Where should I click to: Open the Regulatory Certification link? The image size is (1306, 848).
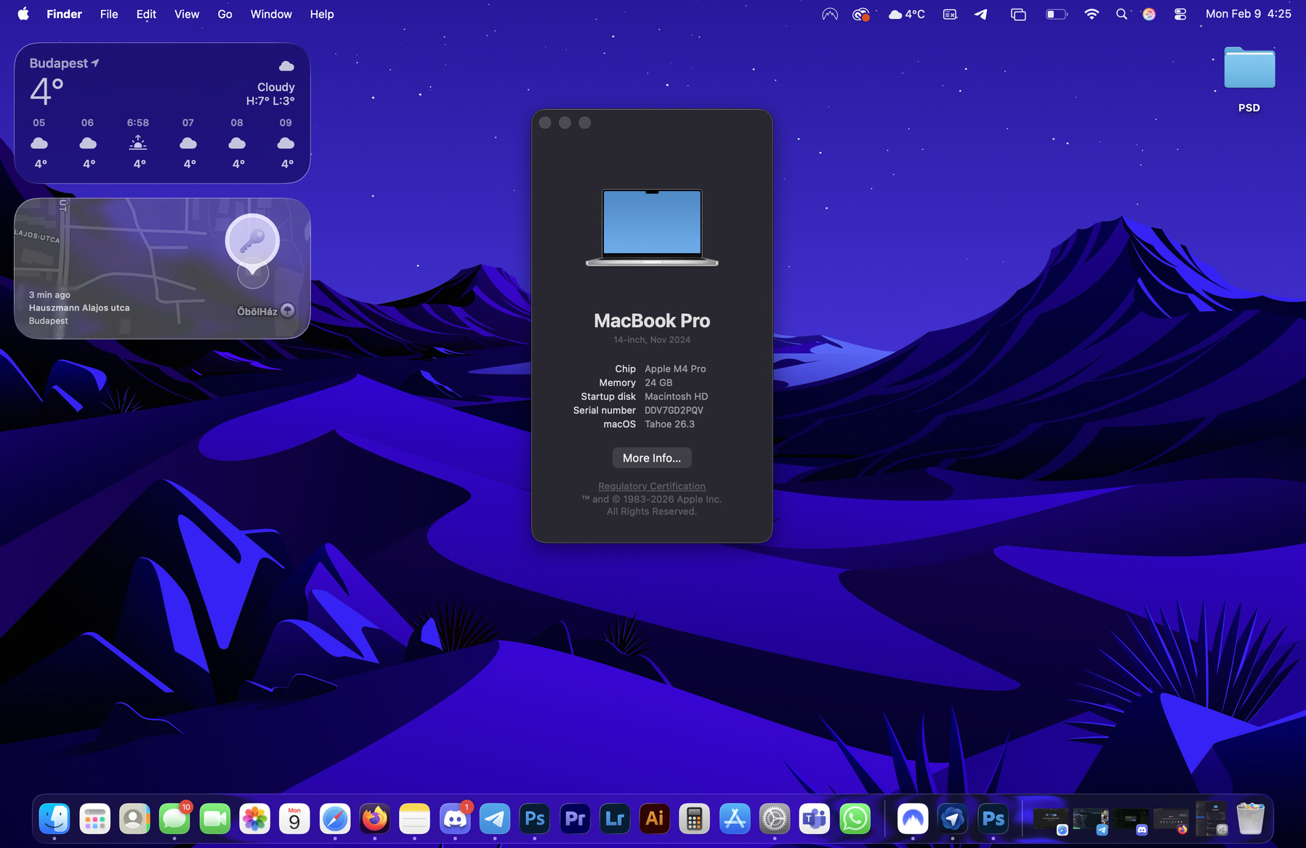pos(651,486)
